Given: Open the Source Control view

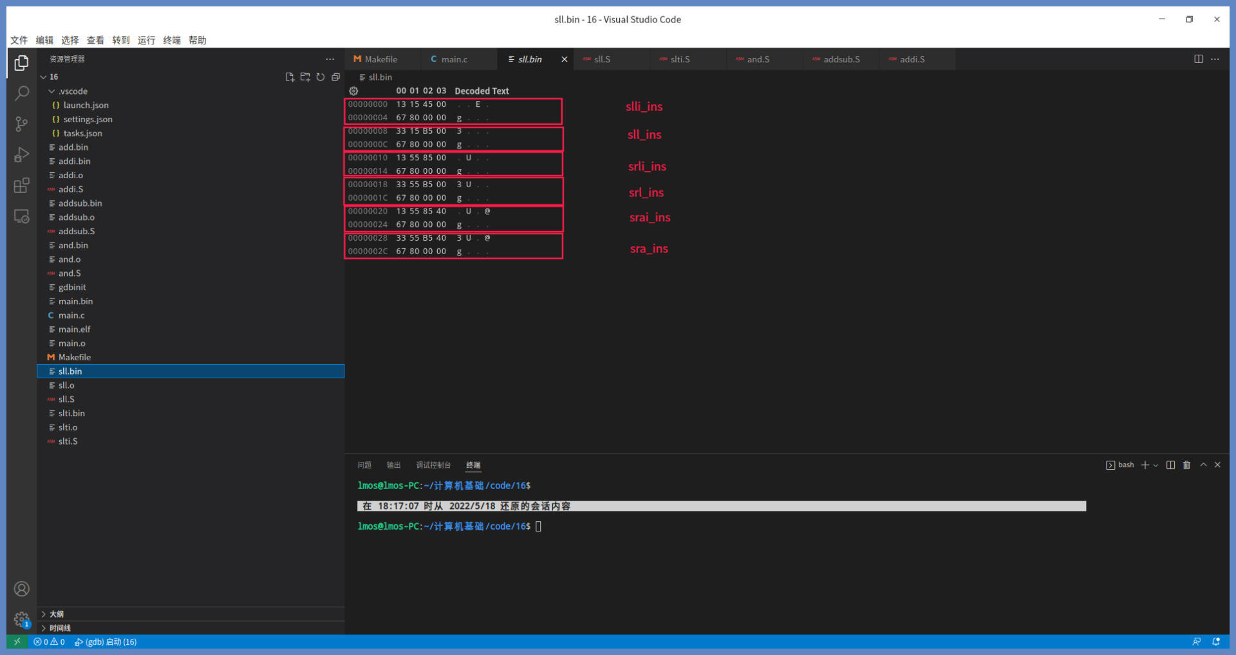Looking at the screenshot, I should coord(22,124).
